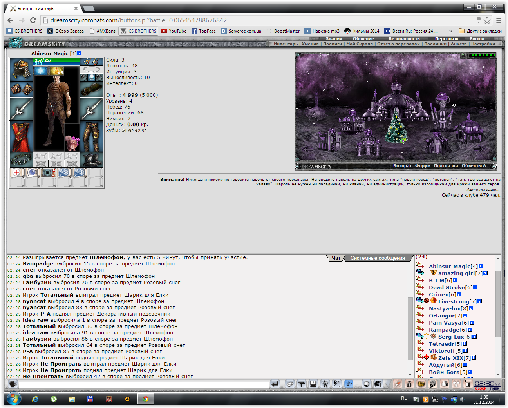Click the Возврат link under the map

click(403, 166)
